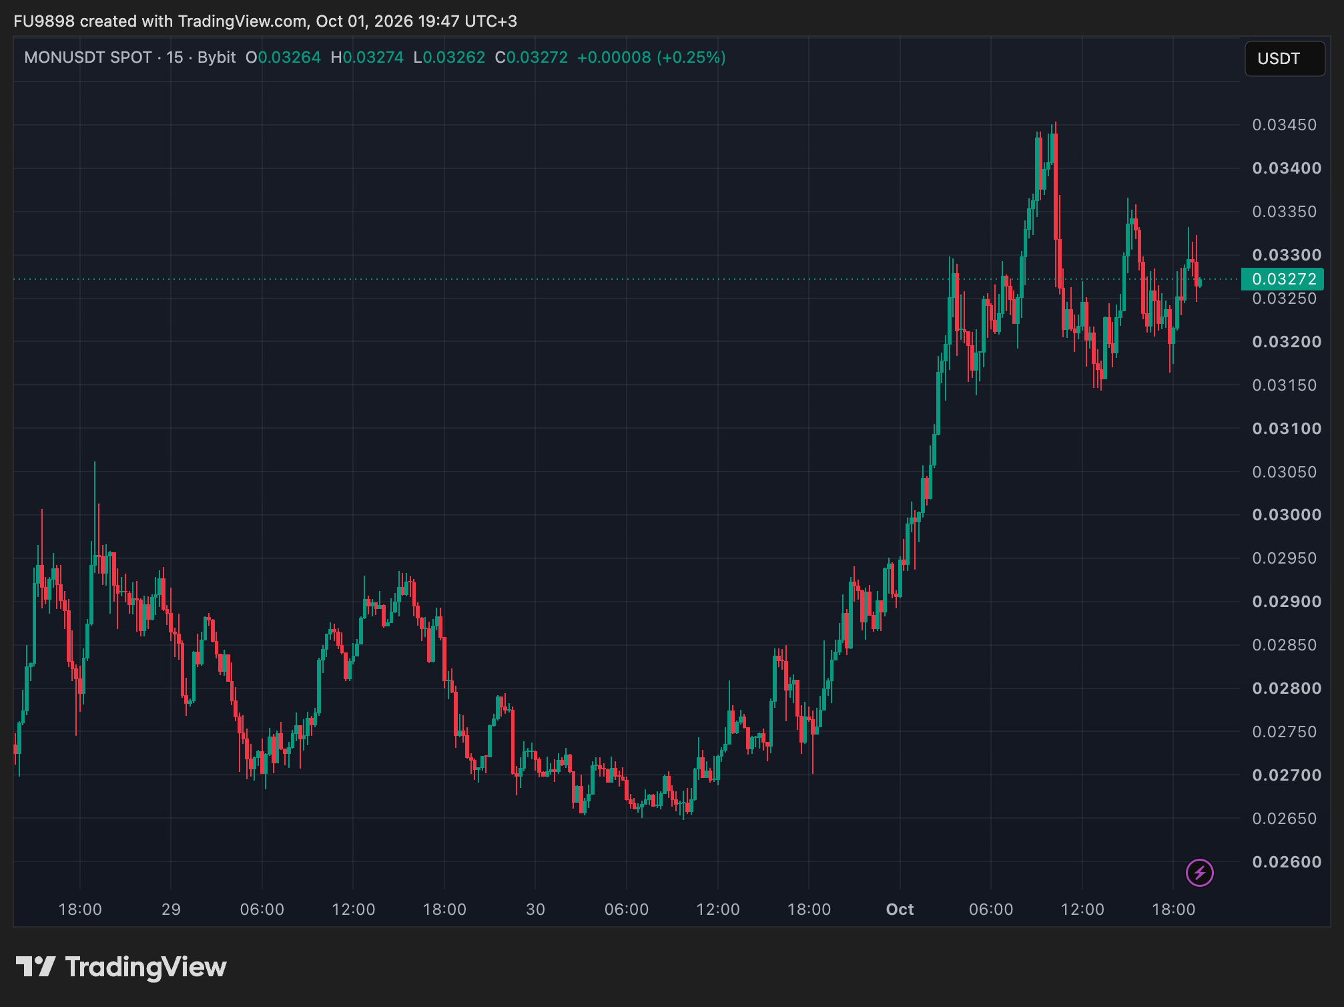Click the TradingView logo at bottom
Viewport: 1344px width, 1007px height.
121,967
